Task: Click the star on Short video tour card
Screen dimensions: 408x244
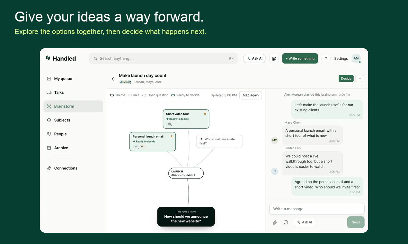Action: click(205, 114)
